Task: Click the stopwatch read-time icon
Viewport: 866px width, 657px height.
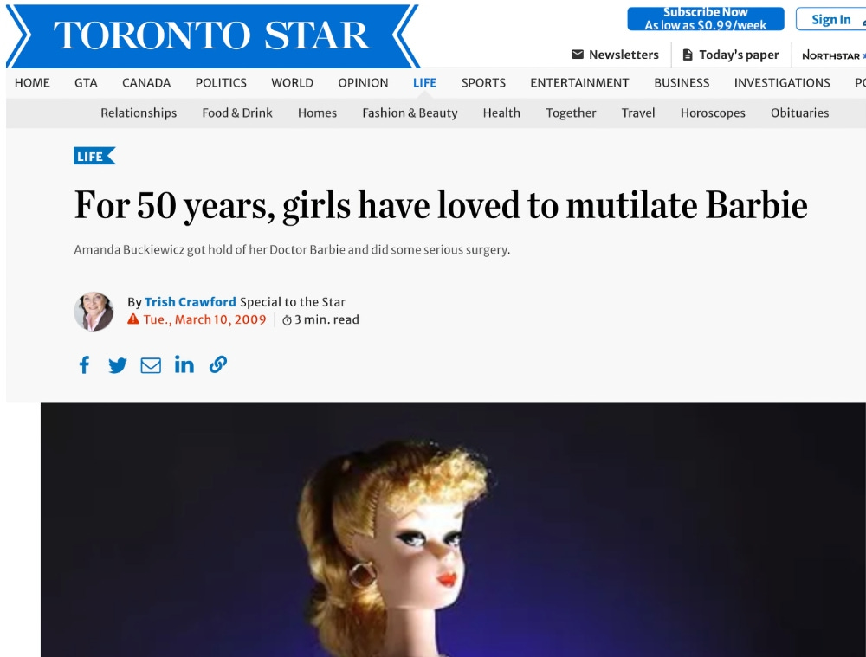Action: pos(287,320)
